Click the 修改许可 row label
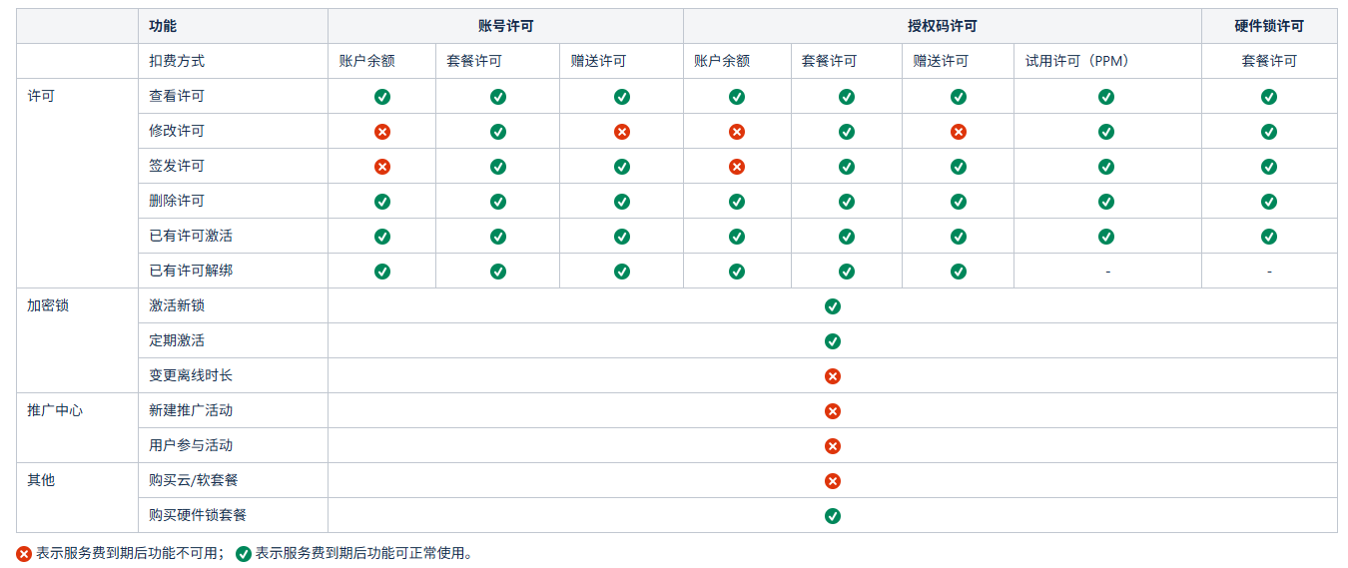The height and width of the screenshot is (568, 1348). (x=177, y=132)
